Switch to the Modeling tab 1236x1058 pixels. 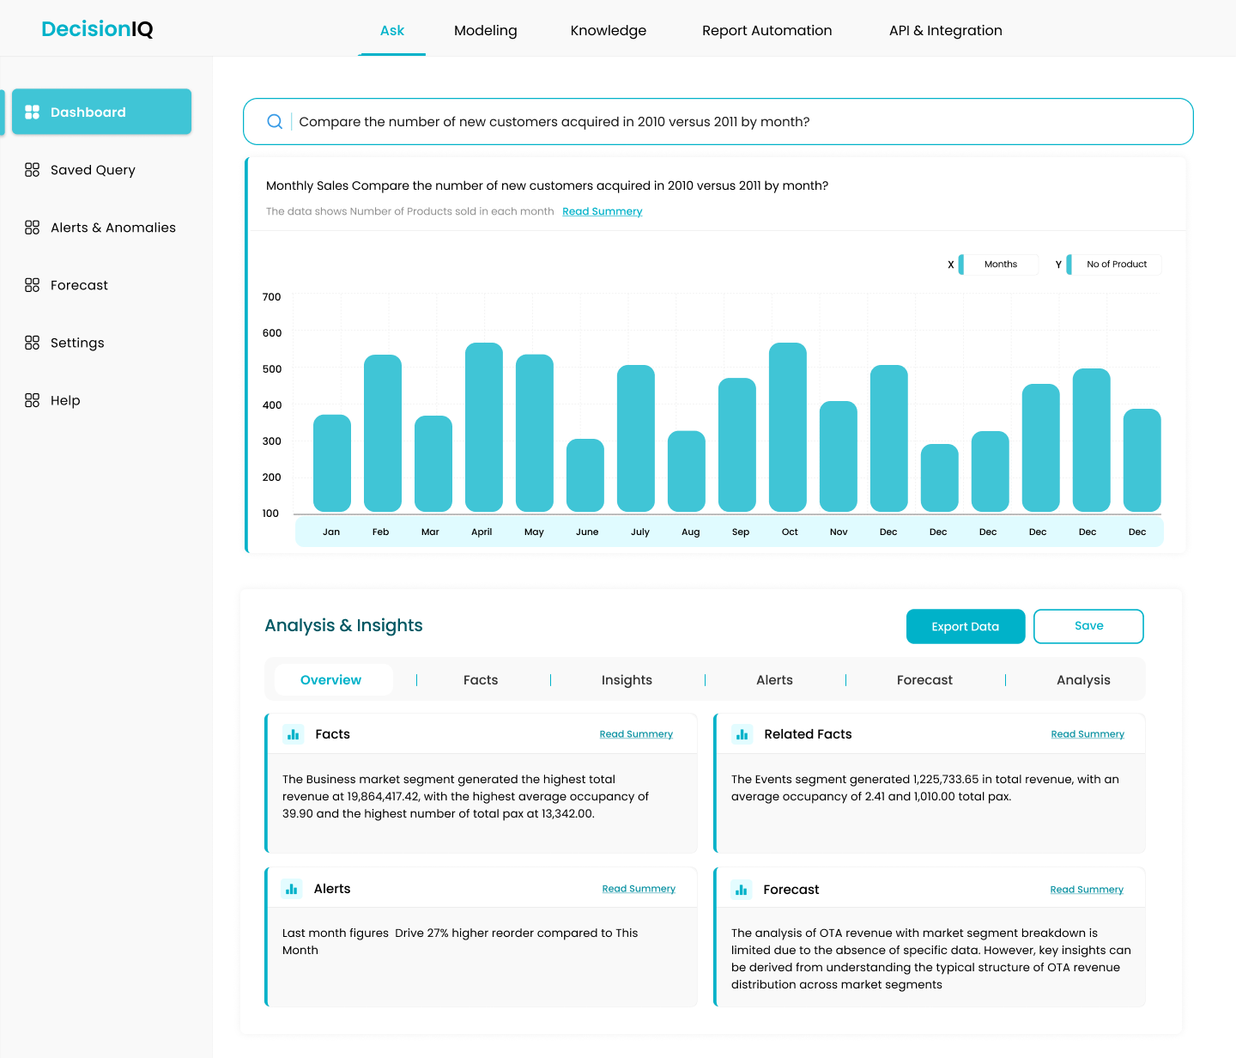tap(485, 31)
